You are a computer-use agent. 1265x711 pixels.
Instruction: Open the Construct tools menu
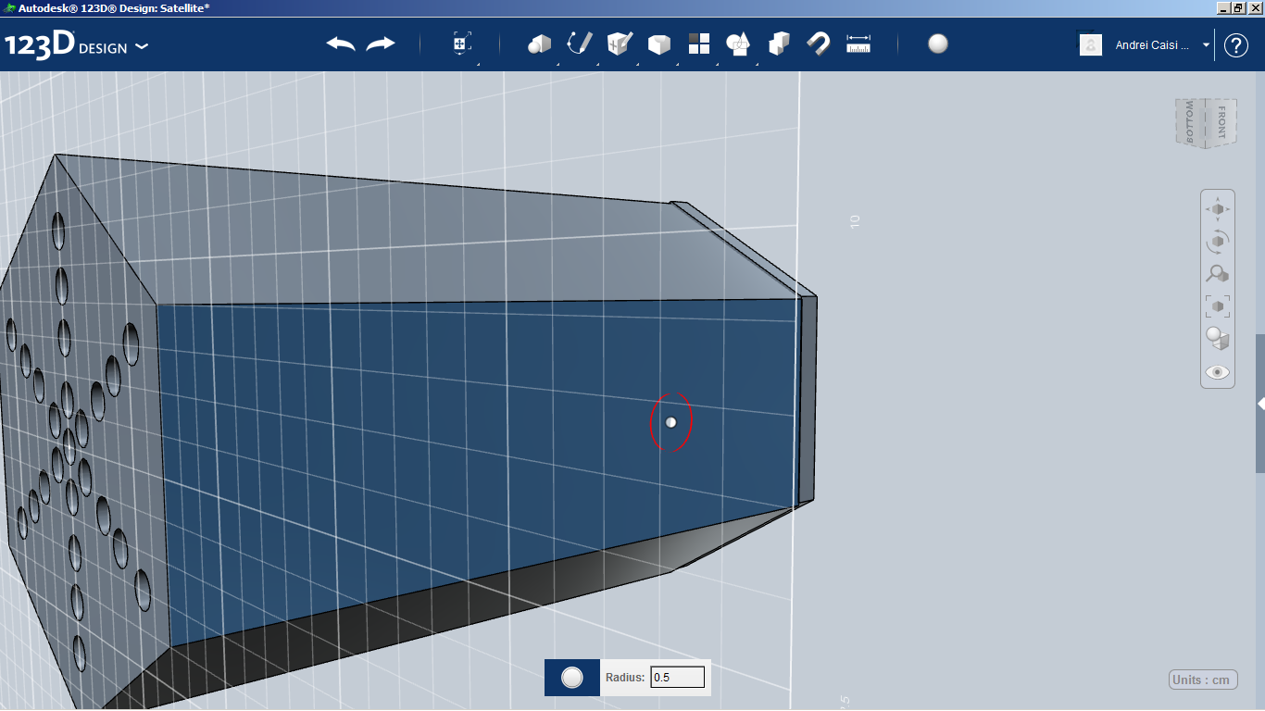[620, 44]
